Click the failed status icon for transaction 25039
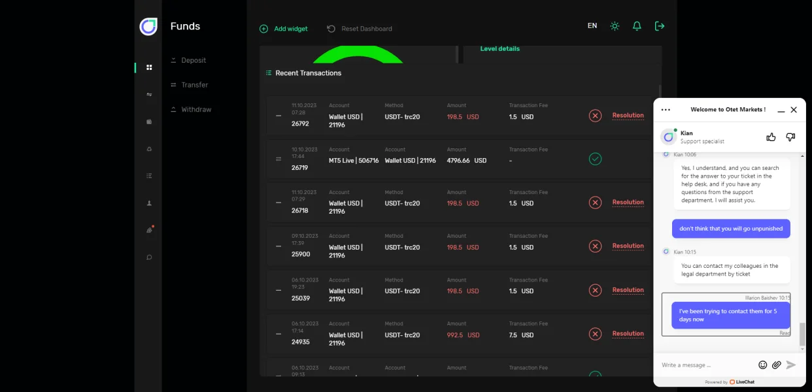 (595, 290)
